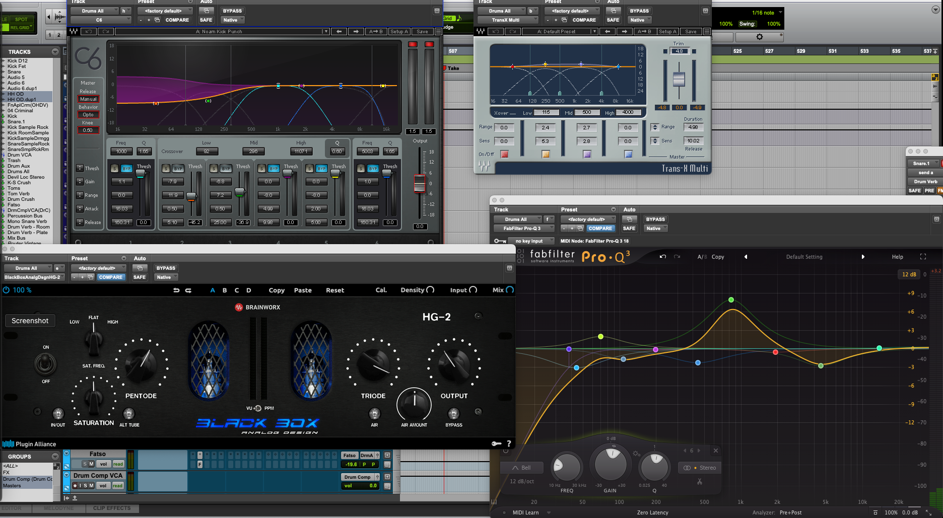The image size is (943, 518).
Task: Enter Pro-Q 3 full screen mode
Action: (x=923, y=257)
